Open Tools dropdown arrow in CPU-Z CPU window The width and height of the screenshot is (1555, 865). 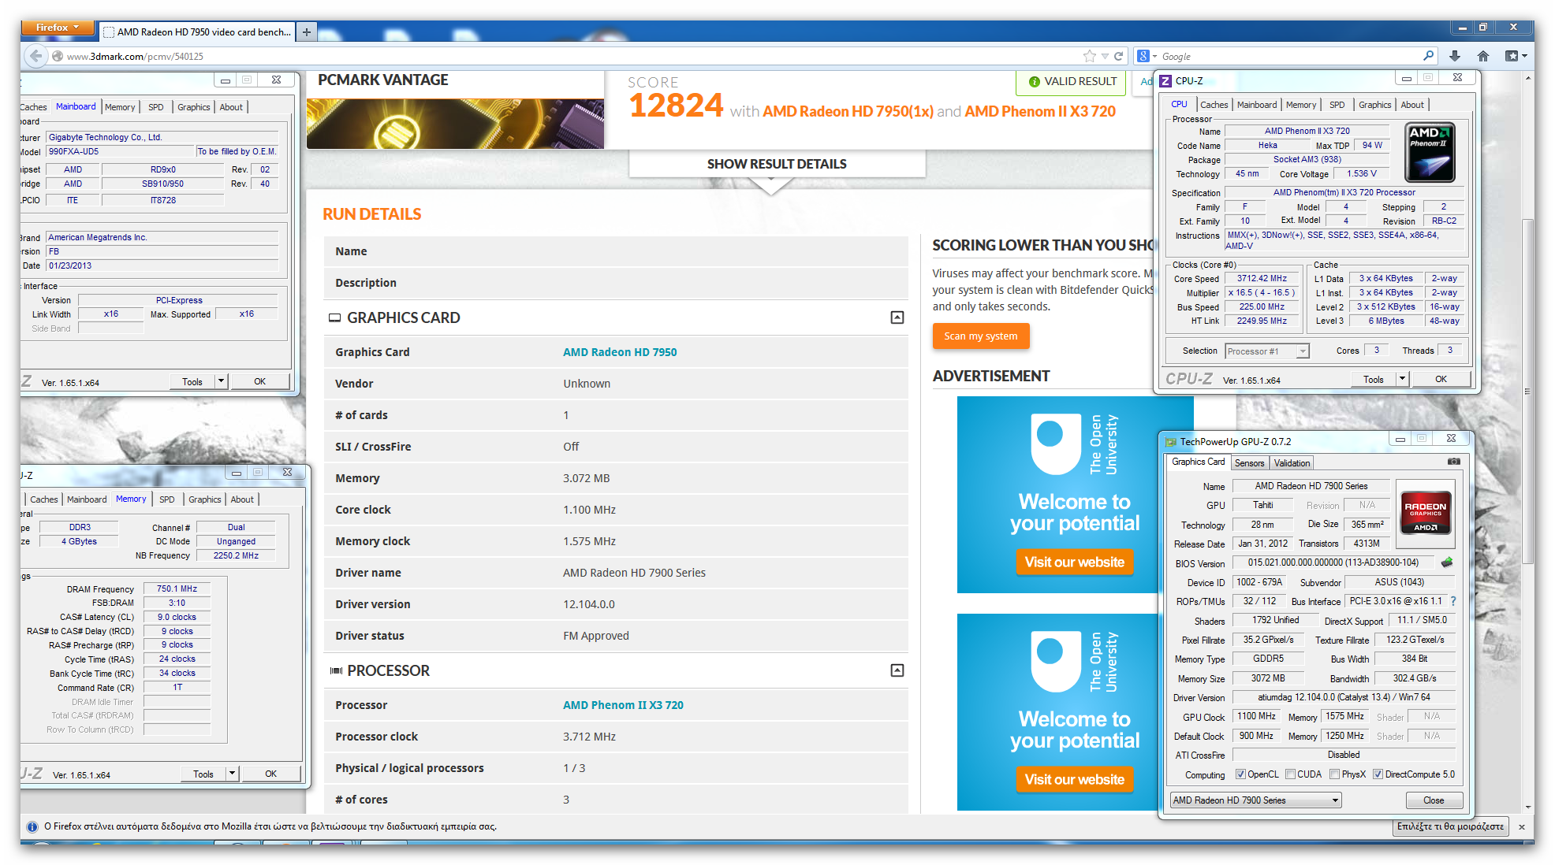(1402, 379)
